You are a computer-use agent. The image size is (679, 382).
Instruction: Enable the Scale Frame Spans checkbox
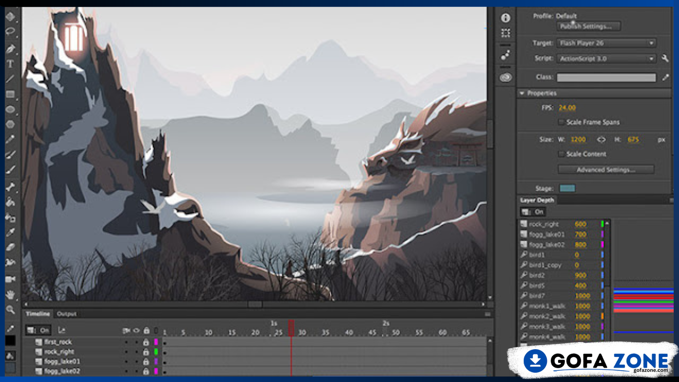pos(561,122)
